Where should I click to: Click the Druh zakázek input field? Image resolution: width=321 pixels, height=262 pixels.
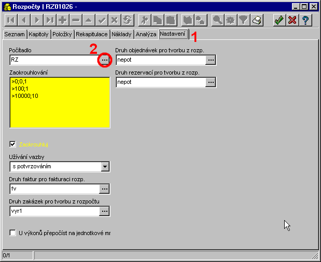point(54,211)
